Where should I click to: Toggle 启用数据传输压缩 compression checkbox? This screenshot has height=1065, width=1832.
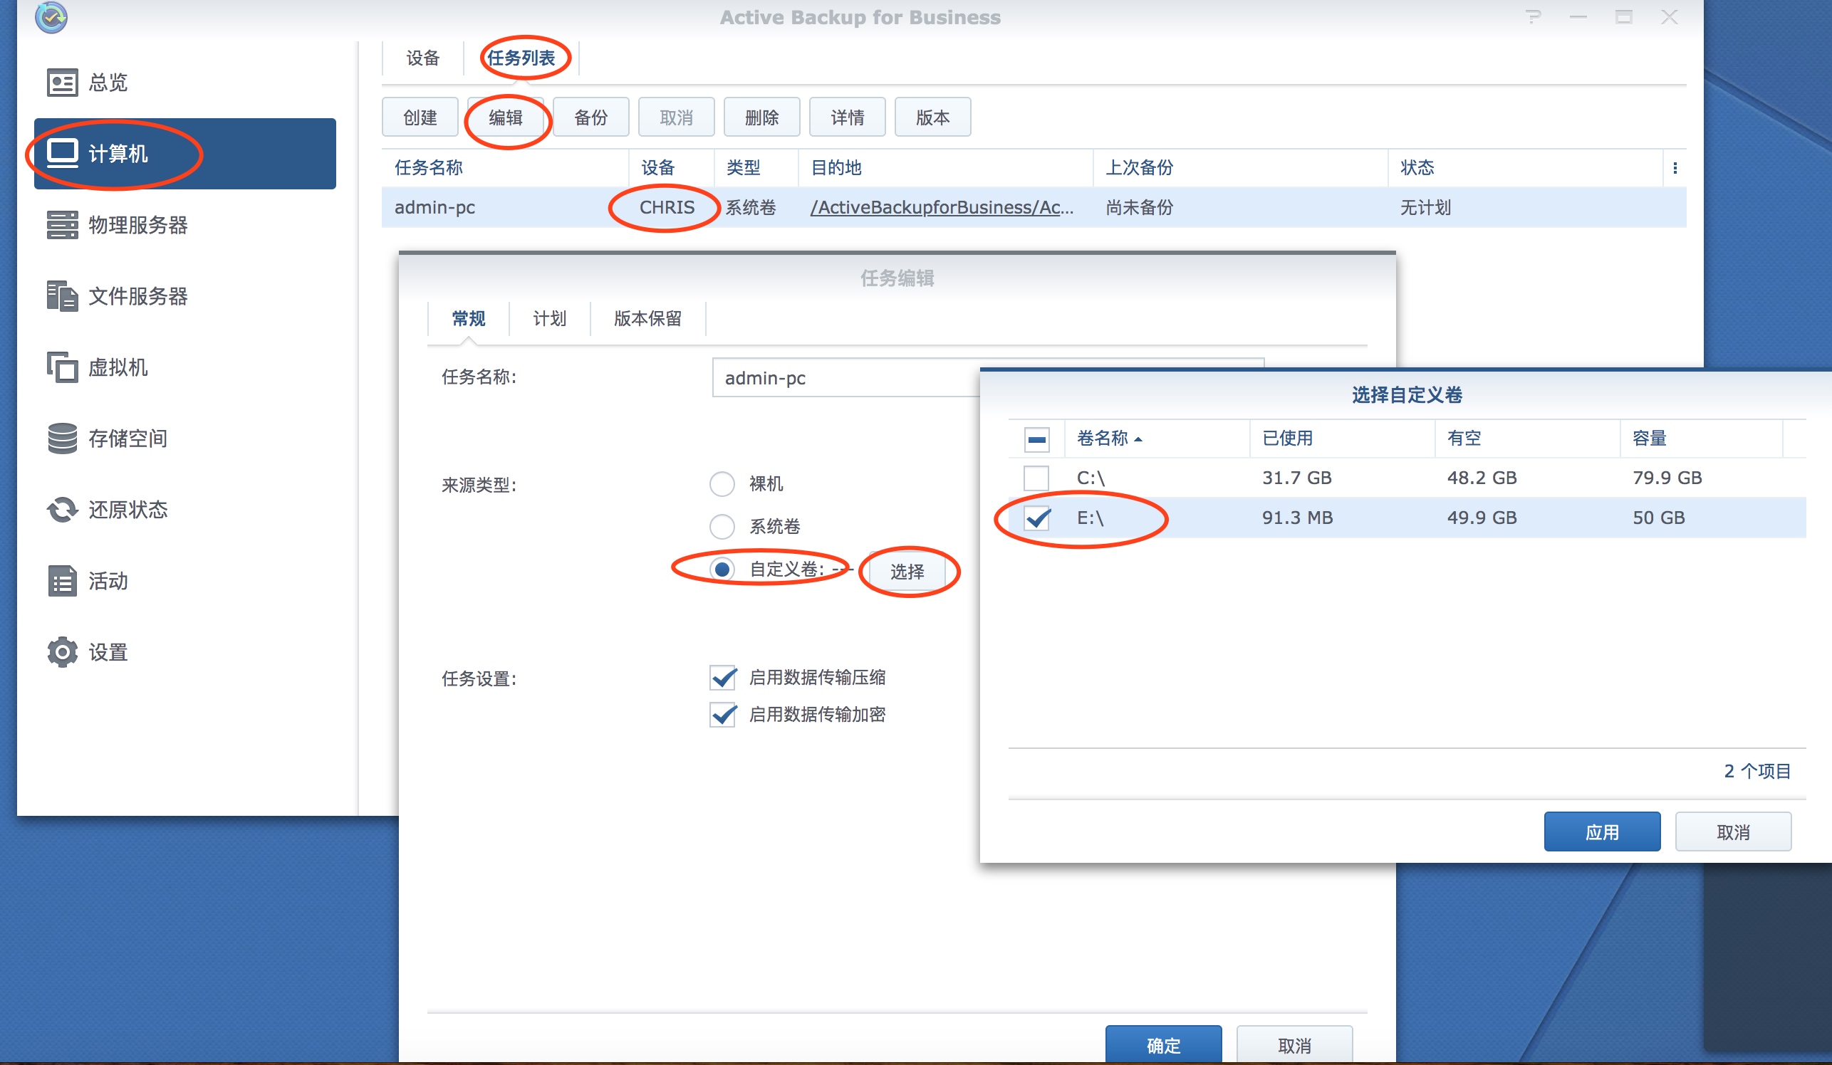(x=724, y=677)
